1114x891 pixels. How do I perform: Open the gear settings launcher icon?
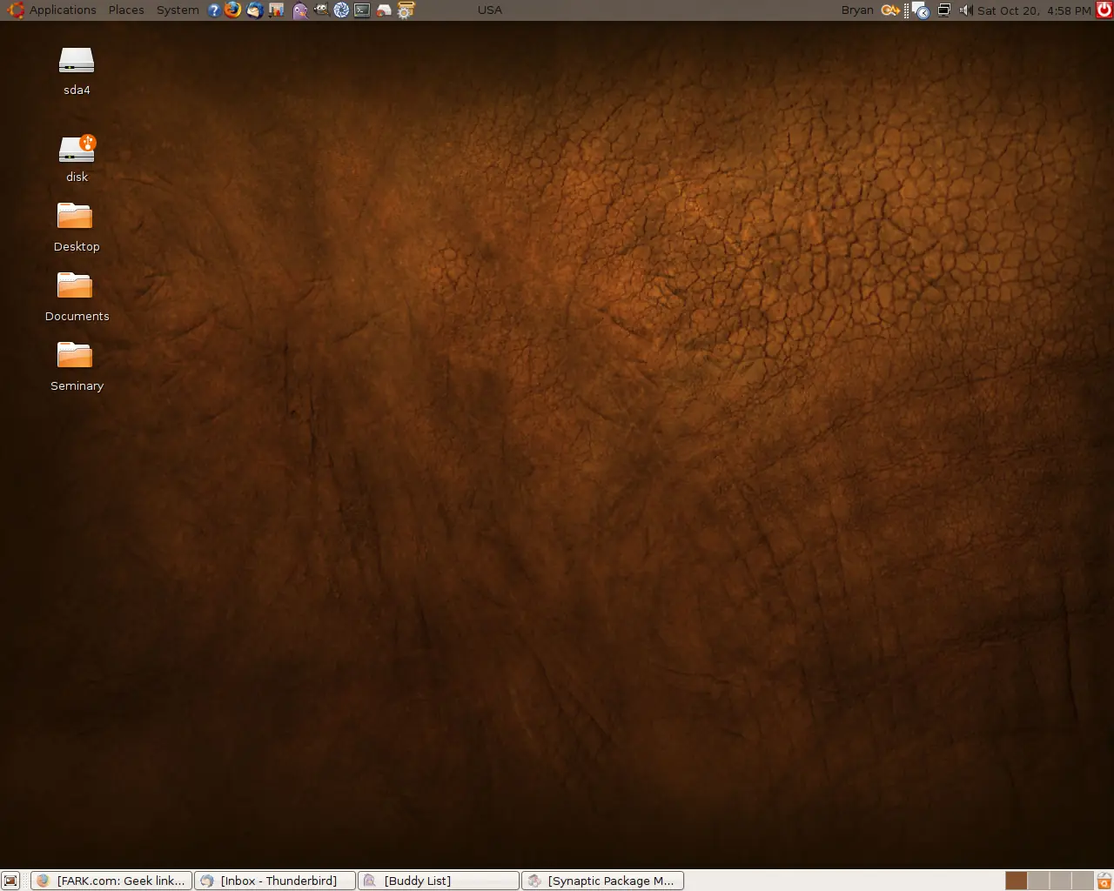[406, 10]
